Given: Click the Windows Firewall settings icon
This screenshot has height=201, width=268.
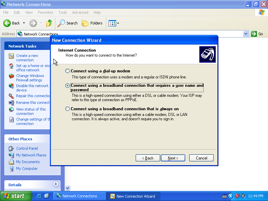Looking at the screenshot, I should (11, 76).
